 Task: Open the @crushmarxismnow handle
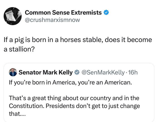click(52, 20)
